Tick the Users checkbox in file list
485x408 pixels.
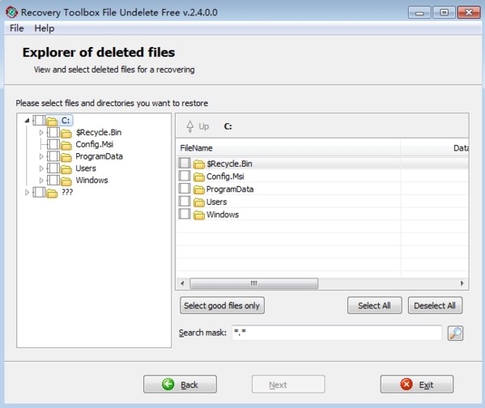[185, 201]
